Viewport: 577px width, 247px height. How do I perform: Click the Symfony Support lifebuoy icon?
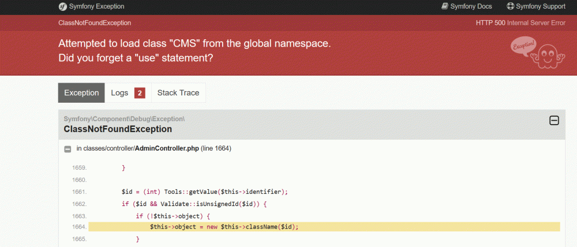pos(510,6)
